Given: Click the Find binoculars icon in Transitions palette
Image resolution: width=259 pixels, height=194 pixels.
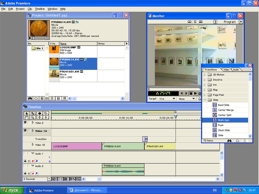Looking at the screenshot, I should [x=229, y=141].
